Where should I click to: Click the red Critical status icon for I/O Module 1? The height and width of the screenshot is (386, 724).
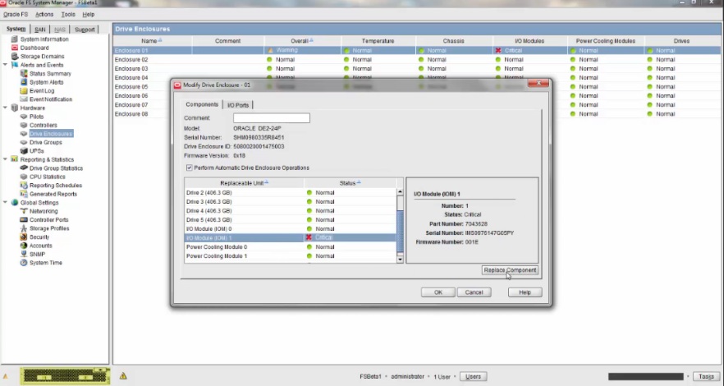pos(309,237)
